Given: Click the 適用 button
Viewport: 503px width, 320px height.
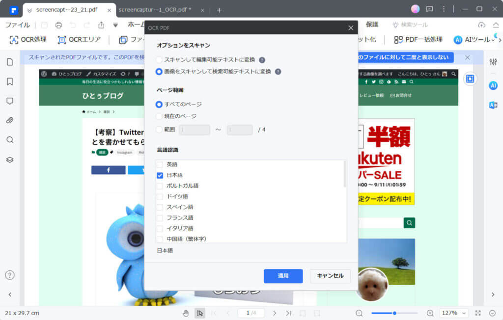Looking at the screenshot, I should 283,276.
